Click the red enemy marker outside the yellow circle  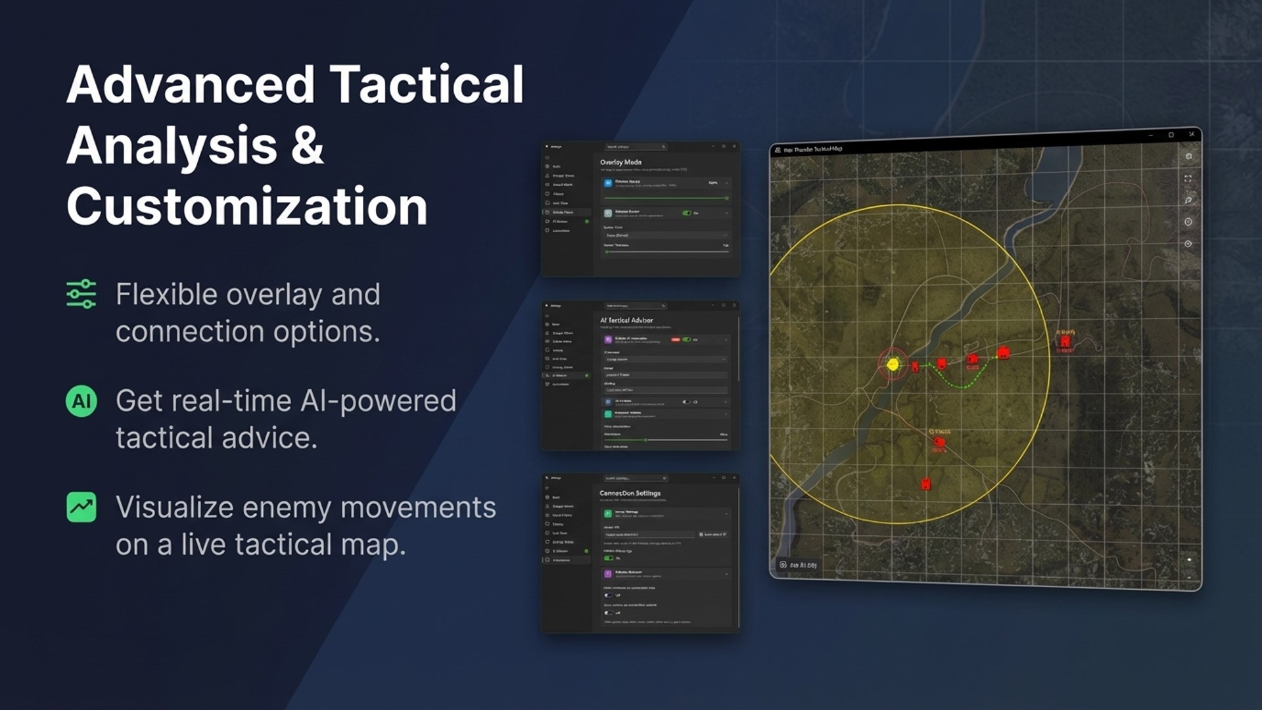pos(1065,341)
